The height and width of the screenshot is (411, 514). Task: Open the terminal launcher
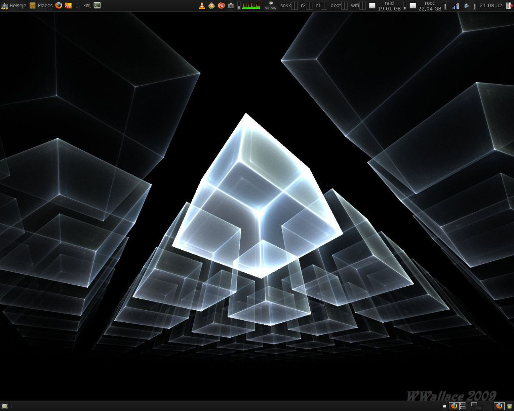pos(97,6)
